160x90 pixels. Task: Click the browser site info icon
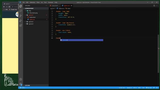click(13, 7)
